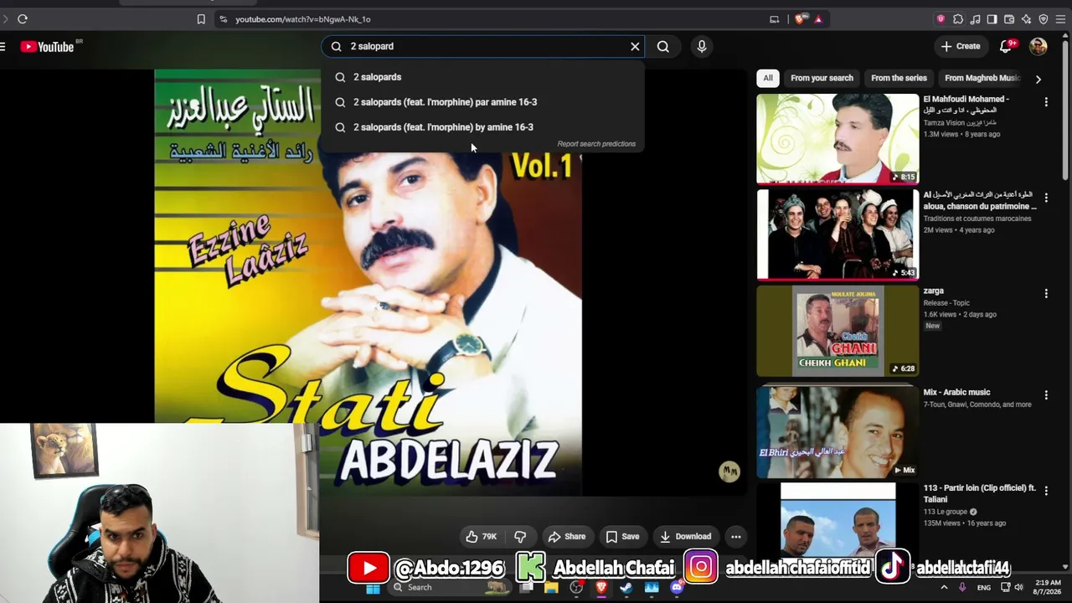Open the 'aloua, chanson du patrimoine' thumbnail
The image size is (1072, 603).
(x=837, y=234)
